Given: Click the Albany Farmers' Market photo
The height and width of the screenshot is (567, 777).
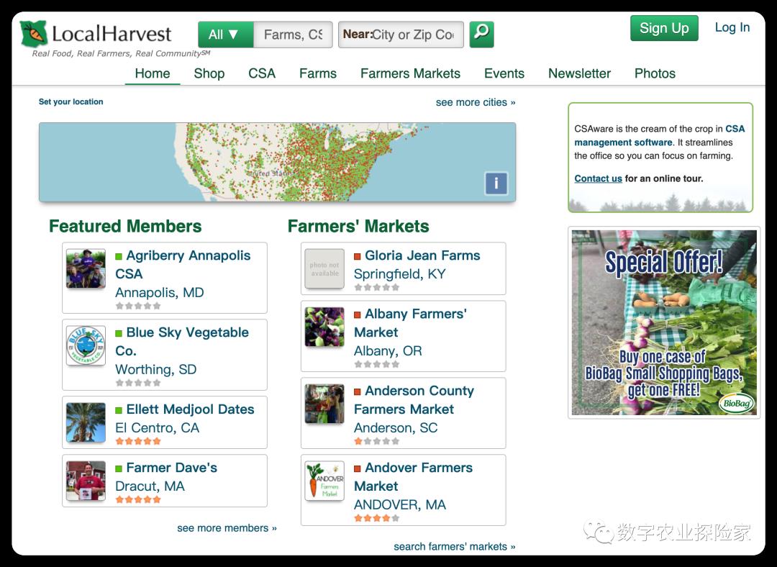Looking at the screenshot, I should click(324, 327).
